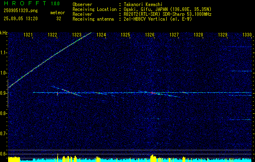Click the 0.9 kHz frequency label
This screenshot has width=255, height=162.
(x=4, y=93)
